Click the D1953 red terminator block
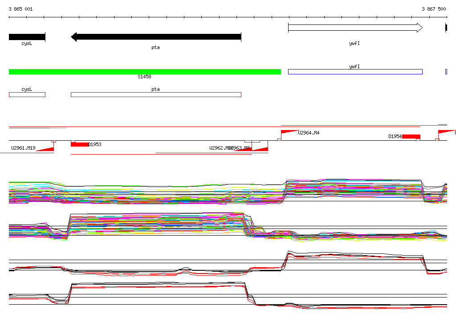The height and width of the screenshot is (318, 456). (80, 144)
